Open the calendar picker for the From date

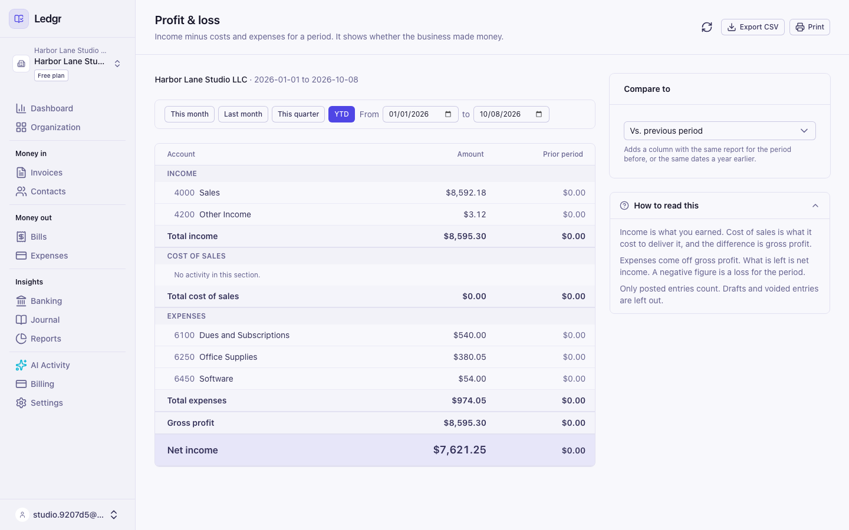448,114
